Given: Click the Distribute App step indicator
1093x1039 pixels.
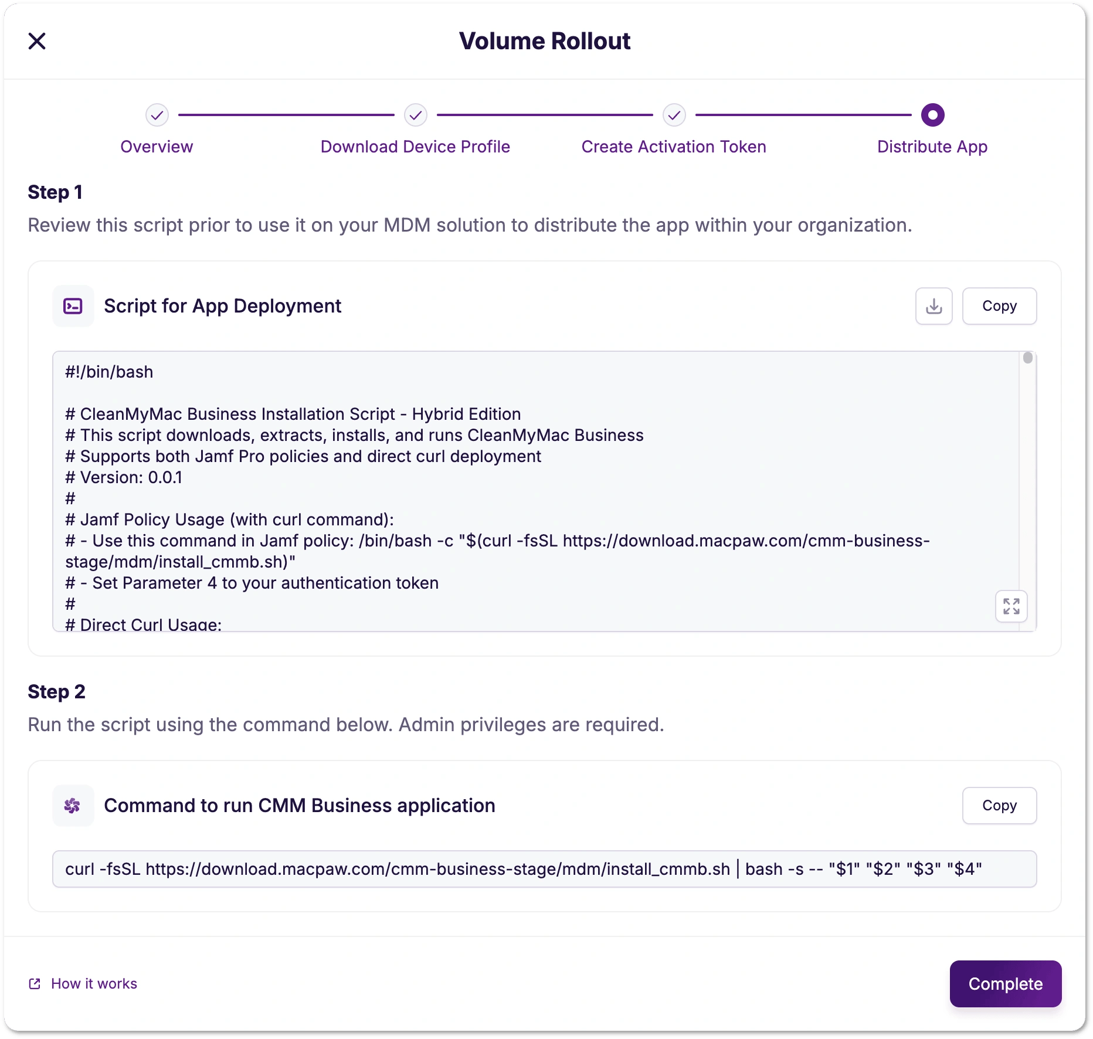Looking at the screenshot, I should [932, 116].
